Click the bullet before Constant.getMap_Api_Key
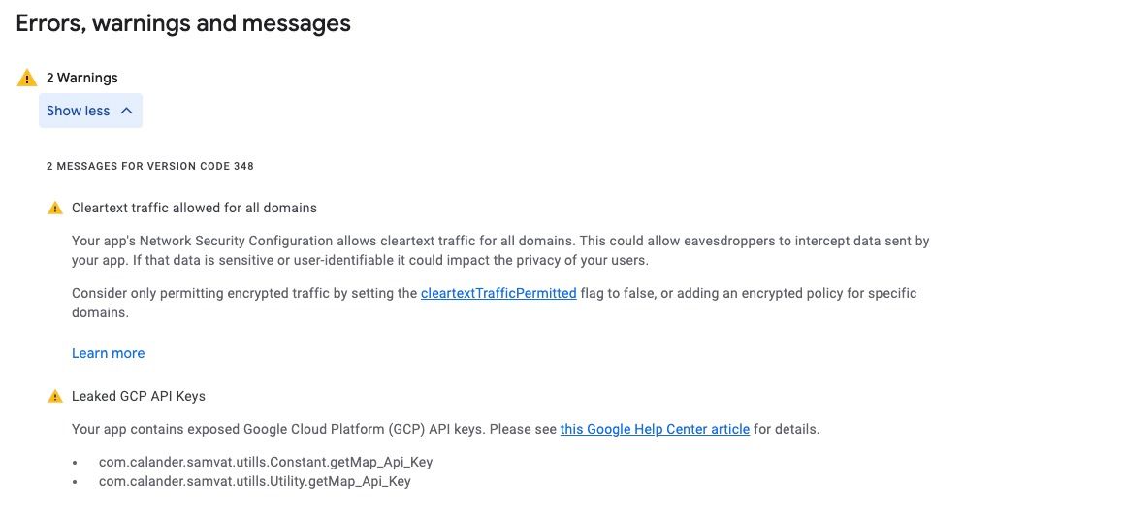1124x518 pixels. click(x=76, y=463)
